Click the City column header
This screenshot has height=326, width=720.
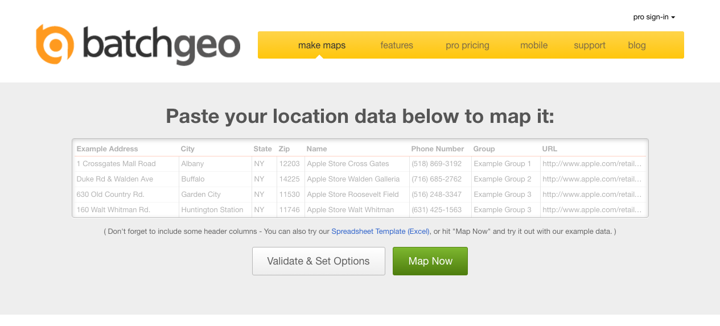pos(188,148)
